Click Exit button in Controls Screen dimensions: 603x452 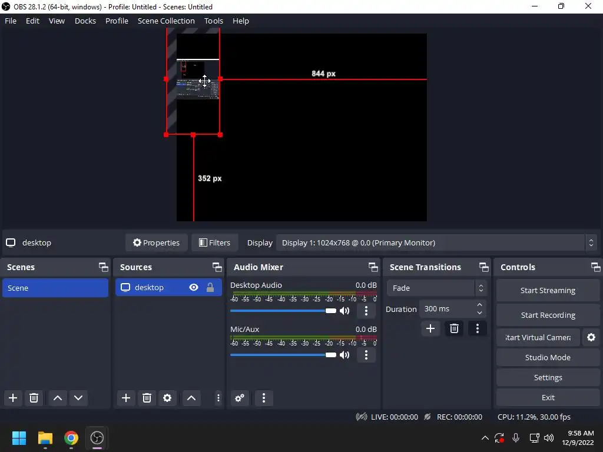548,397
